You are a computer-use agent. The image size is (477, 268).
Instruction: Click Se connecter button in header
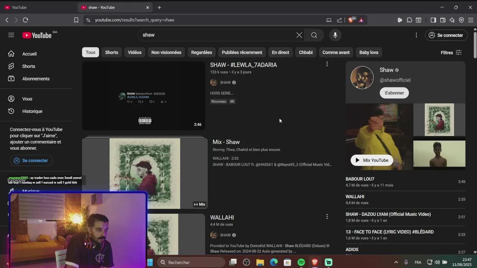pos(446,35)
